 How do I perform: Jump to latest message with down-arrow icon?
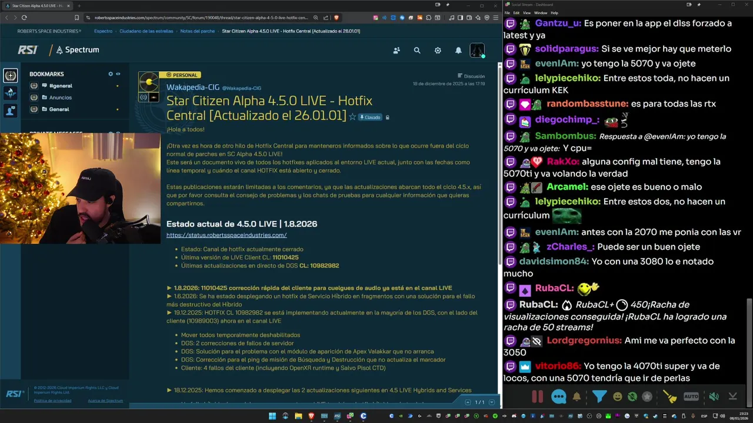[x=732, y=397]
